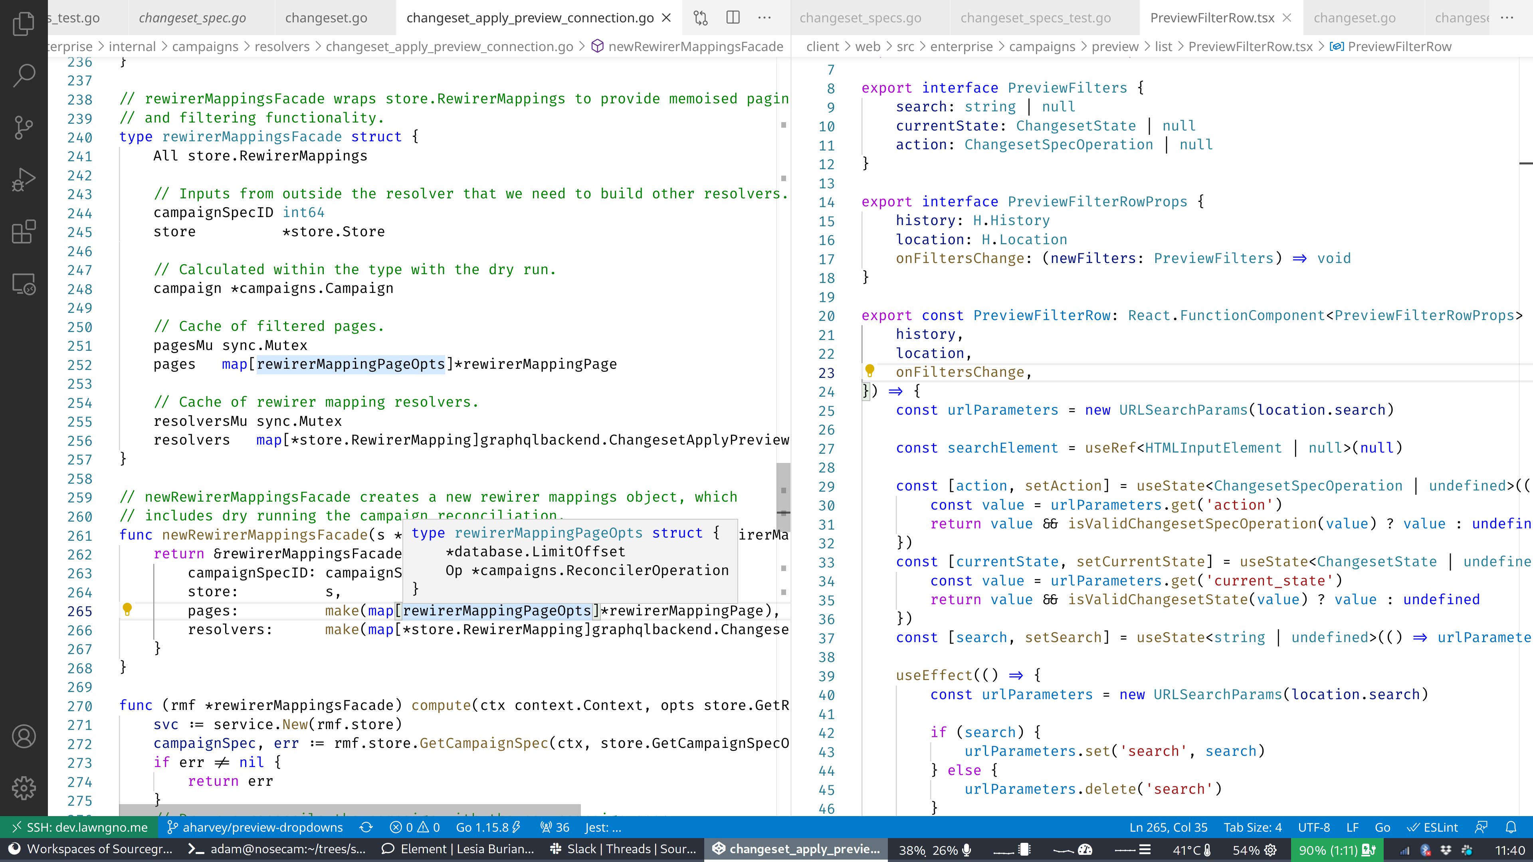Image resolution: width=1533 pixels, height=862 pixels.
Task: Click the open changes compare icon
Action: (x=701, y=18)
